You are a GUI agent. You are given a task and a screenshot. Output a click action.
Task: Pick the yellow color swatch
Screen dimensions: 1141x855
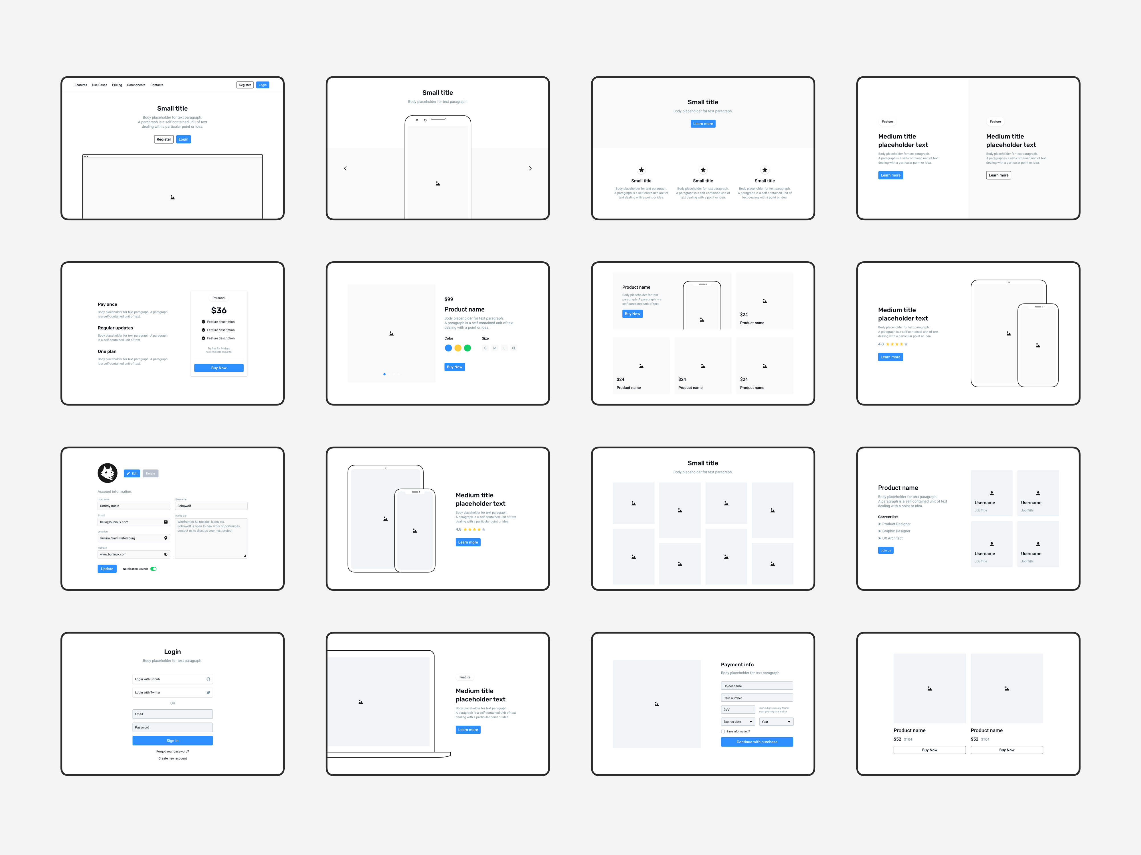pyautogui.click(x=458, y=348)
